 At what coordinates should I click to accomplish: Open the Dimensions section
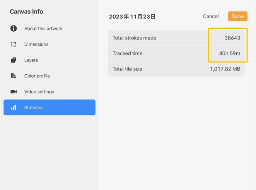(49, 44)
